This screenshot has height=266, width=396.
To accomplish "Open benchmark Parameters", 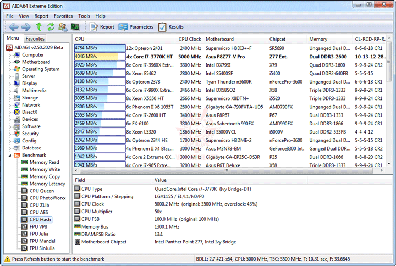I will click(x=136, y=27).
